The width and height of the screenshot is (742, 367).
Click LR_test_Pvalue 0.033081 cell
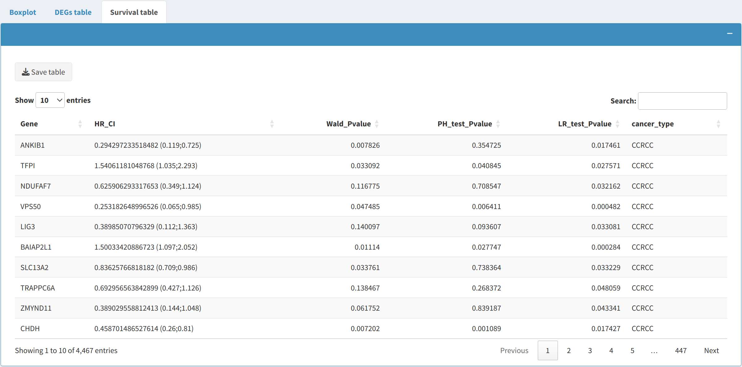[606, 227]
